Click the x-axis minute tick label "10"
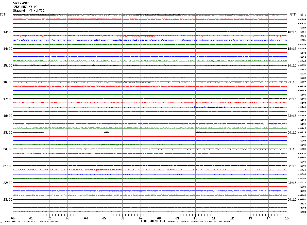307x225 pixels. 195,218
